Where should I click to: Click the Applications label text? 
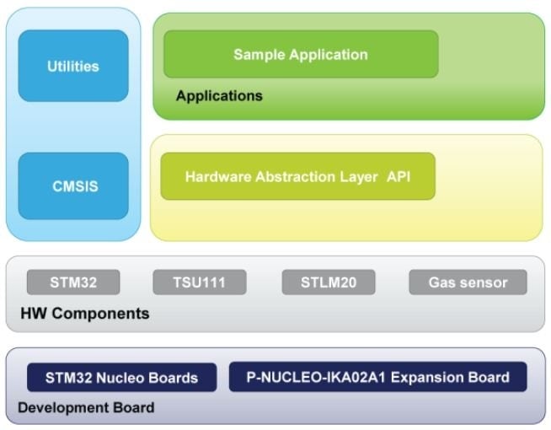pos(219,96)
